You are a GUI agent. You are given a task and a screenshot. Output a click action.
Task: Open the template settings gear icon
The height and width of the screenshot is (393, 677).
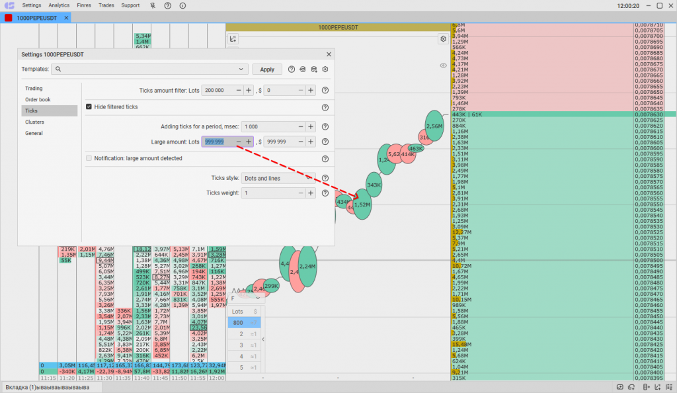[325, 69]
